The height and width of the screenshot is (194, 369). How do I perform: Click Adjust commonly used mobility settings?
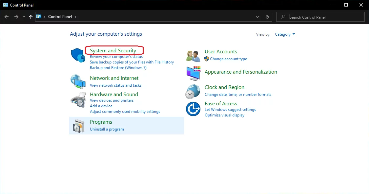(125, 112)
